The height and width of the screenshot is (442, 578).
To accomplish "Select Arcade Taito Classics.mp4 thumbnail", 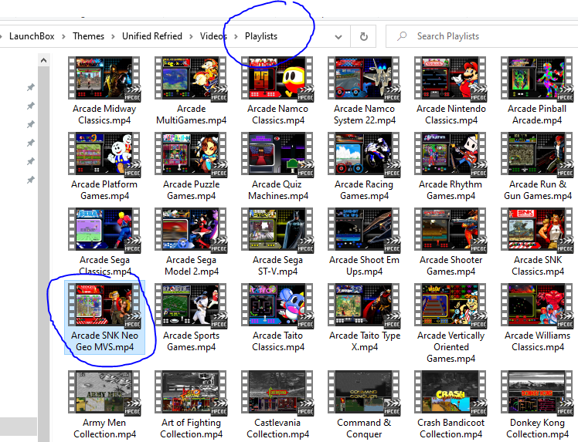I will pyautogui.click(x=277, y=305).
